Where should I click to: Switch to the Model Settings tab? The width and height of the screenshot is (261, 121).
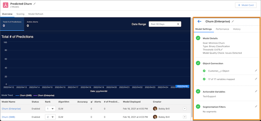click(x=203, y=29)
